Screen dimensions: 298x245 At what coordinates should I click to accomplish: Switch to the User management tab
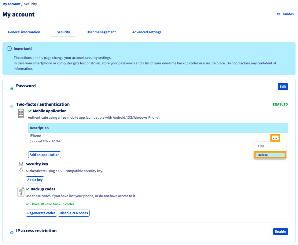[x=101, y=32]
